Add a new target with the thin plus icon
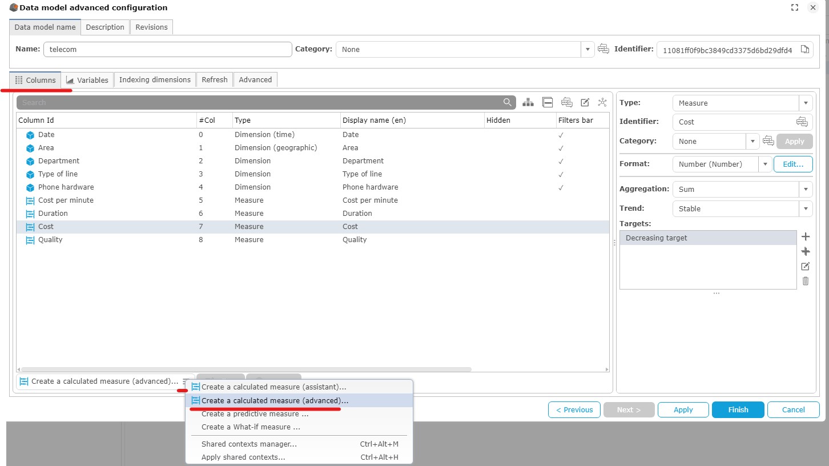This screenshot has height=466, width=829. pos(806,236)
